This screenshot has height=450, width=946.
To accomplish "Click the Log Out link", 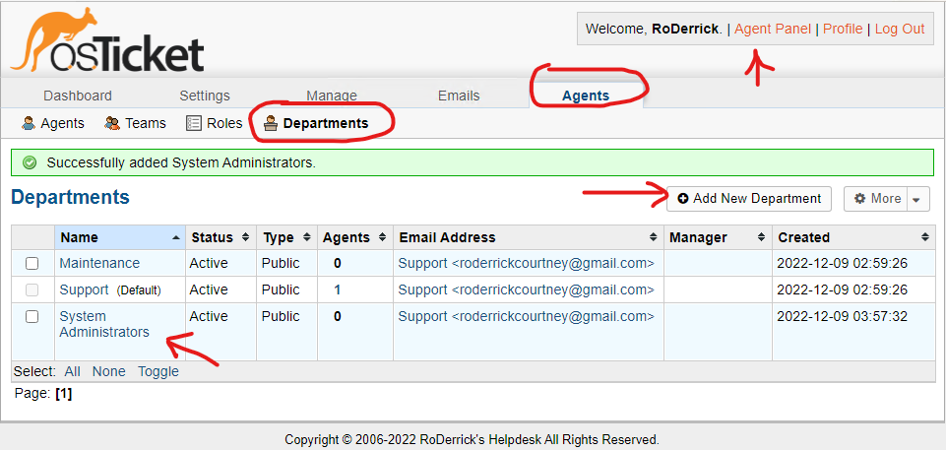I will coord(900,29).
